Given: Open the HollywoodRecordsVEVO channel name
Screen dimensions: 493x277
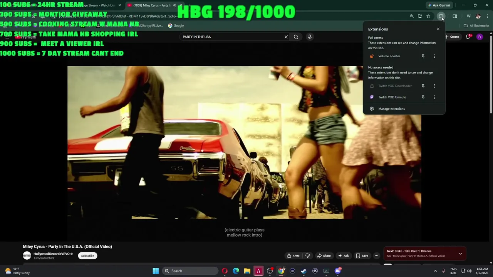Looking at the screenshot, I should 51,254.
